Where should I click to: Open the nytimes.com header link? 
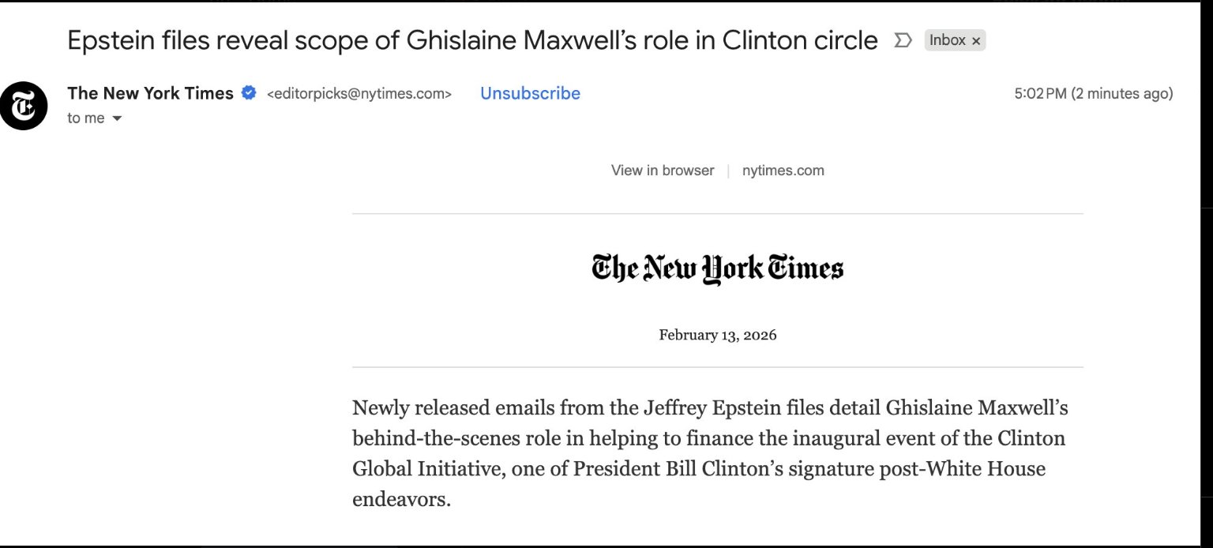(x=783, y=171)
